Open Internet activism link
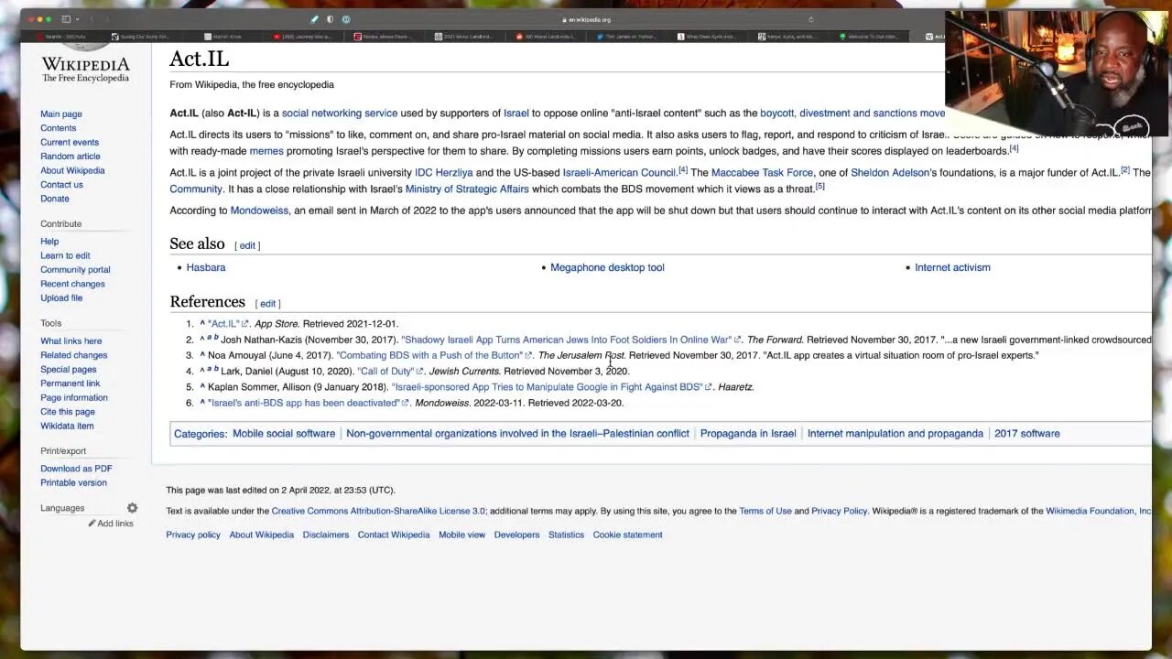Viewport: 1172px width, 659px height. (x=952, y=267)
